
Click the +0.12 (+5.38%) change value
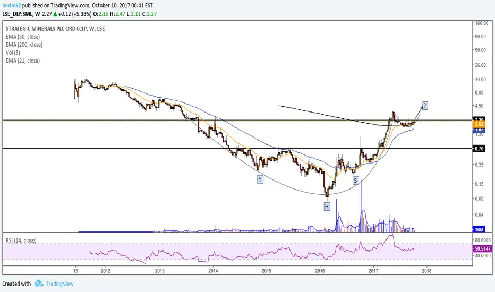coord(75,14)
